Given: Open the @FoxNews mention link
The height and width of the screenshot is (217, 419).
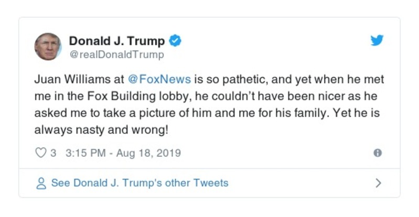Looking at the screenshot, I should coord(159,80).
